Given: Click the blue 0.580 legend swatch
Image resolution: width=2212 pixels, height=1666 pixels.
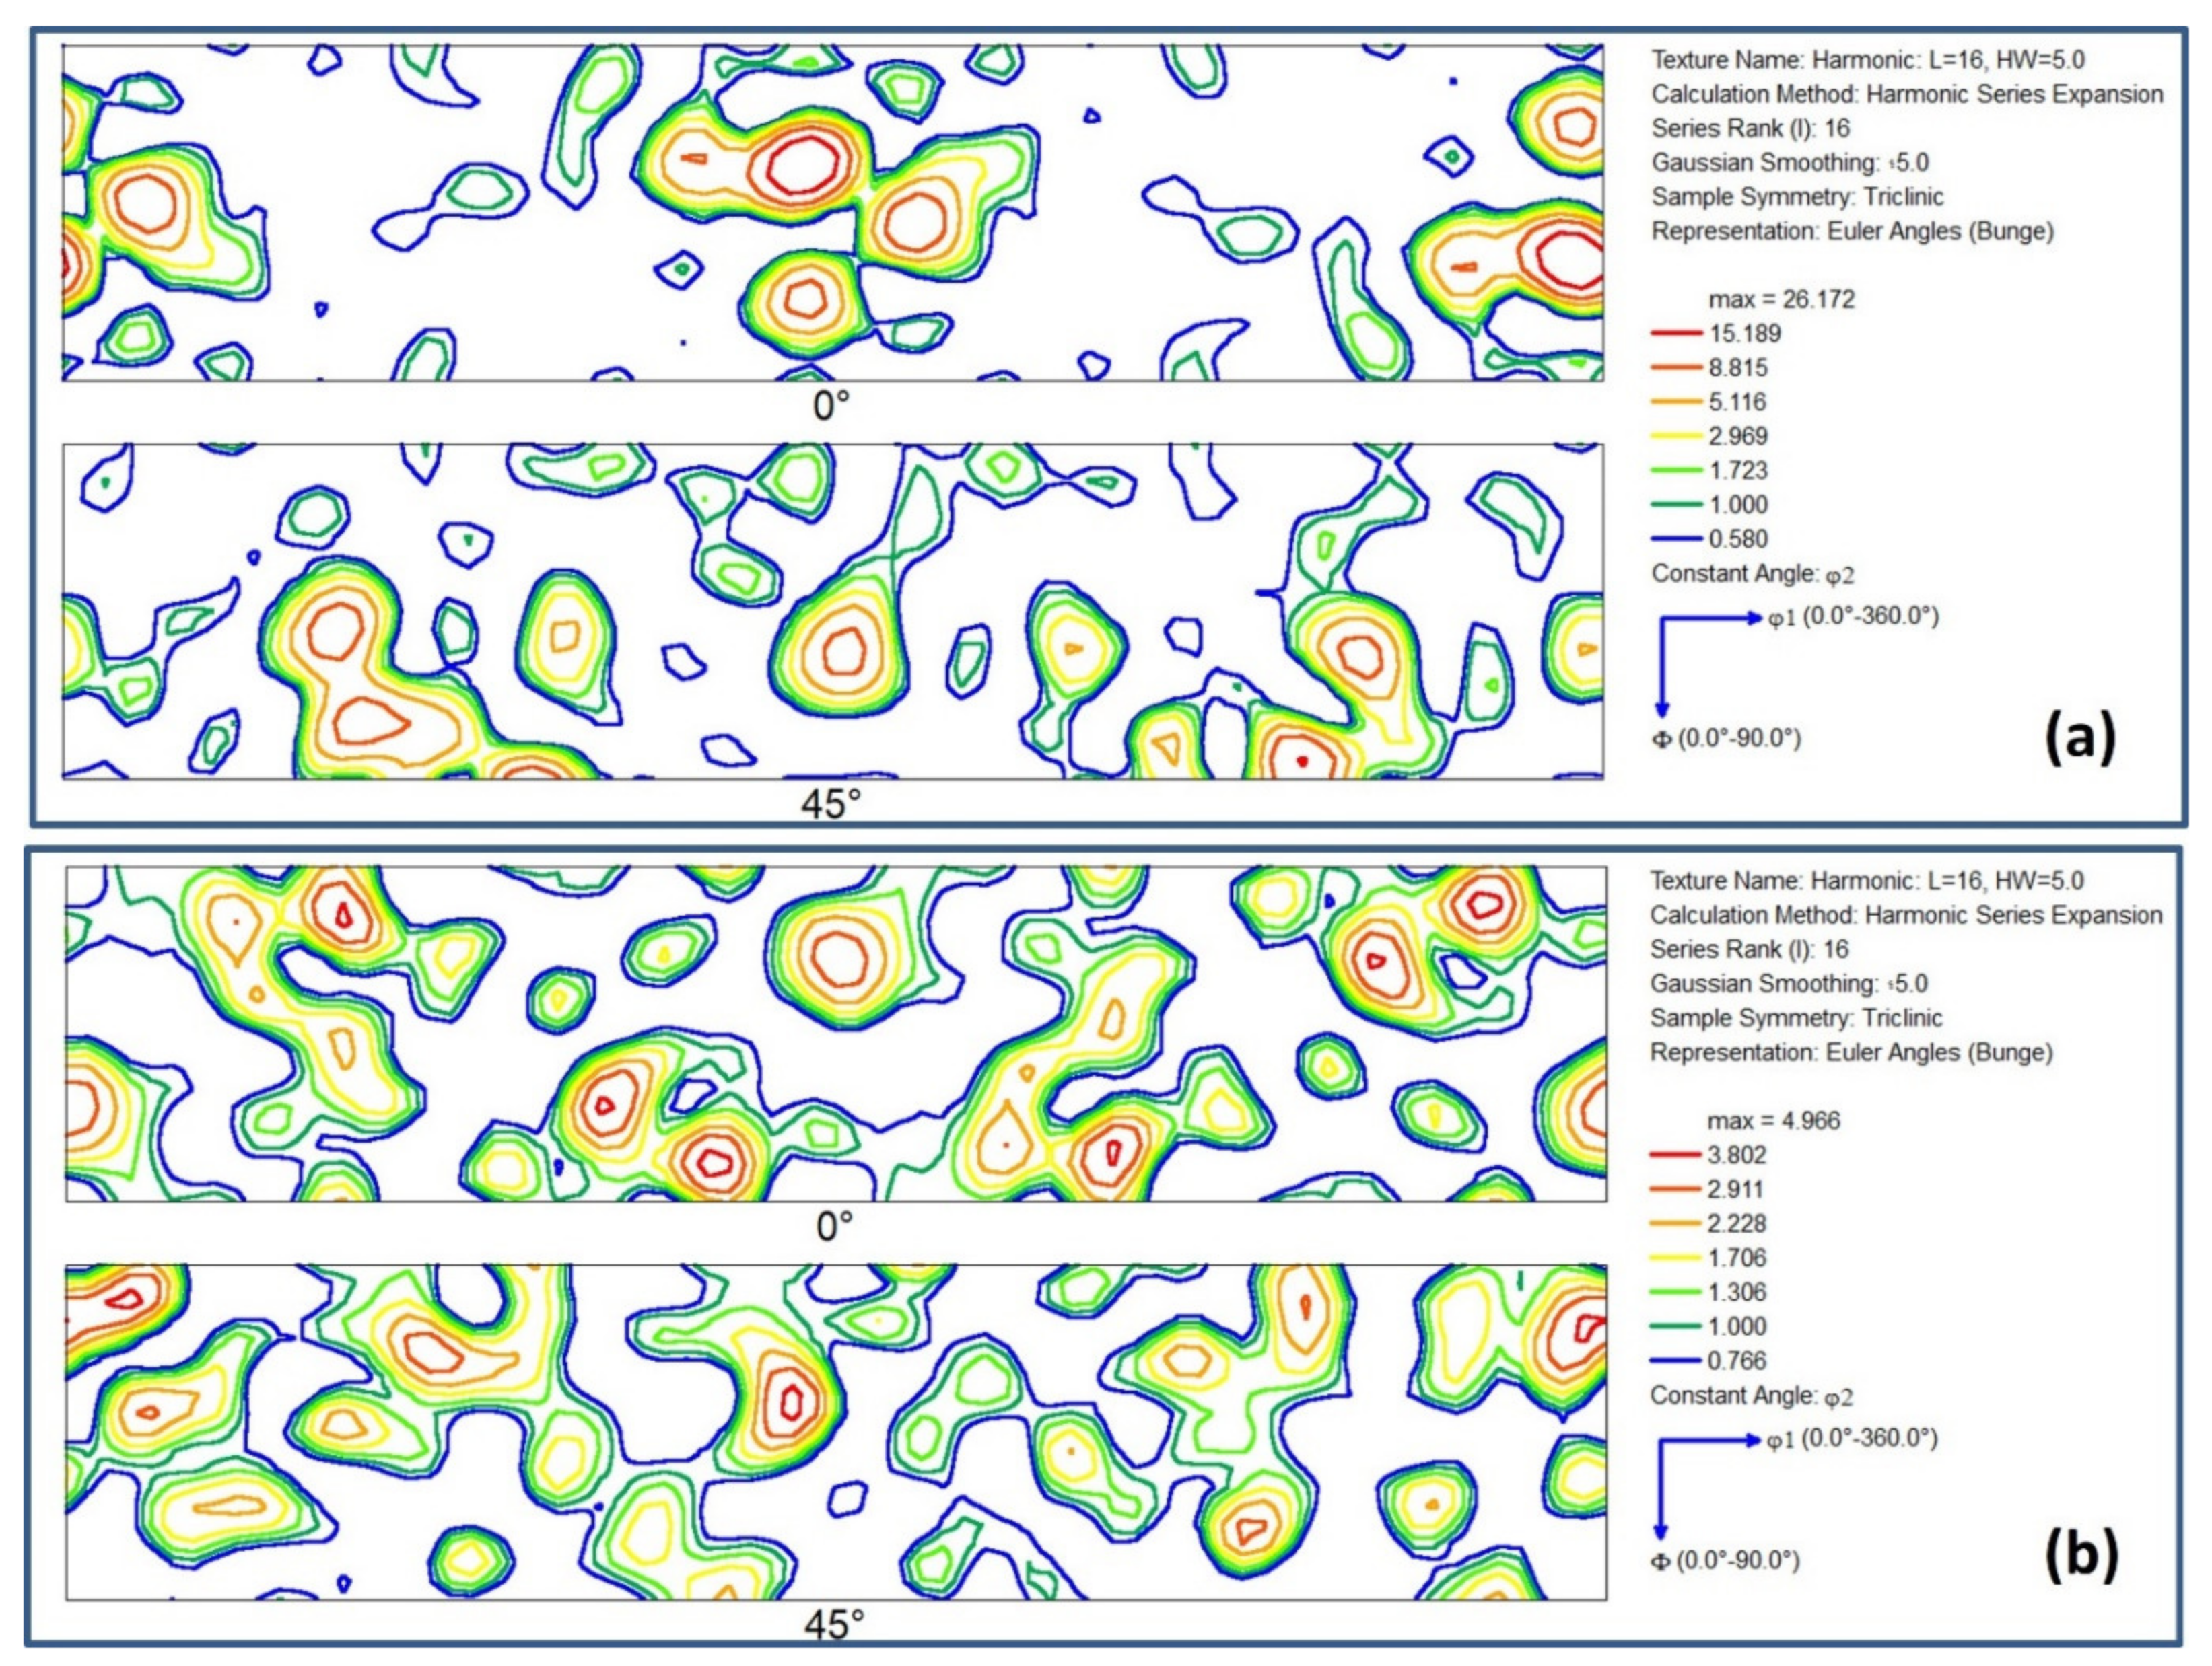Looking at the screenshot, I should [x=1676, y=539].
